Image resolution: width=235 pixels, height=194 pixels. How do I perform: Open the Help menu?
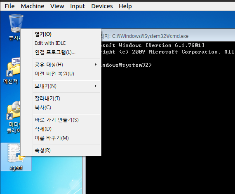125,6
